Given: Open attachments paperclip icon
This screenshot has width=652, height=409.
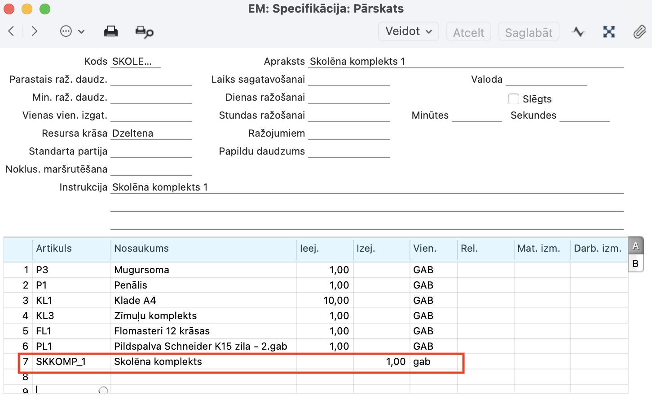Looking at the screenshot, I should [639, 31].
